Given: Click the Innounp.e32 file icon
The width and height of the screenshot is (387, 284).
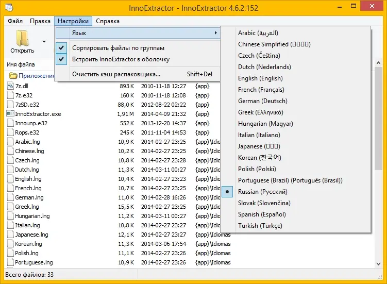Looking at the screenshot, I should tap(10, 123).
